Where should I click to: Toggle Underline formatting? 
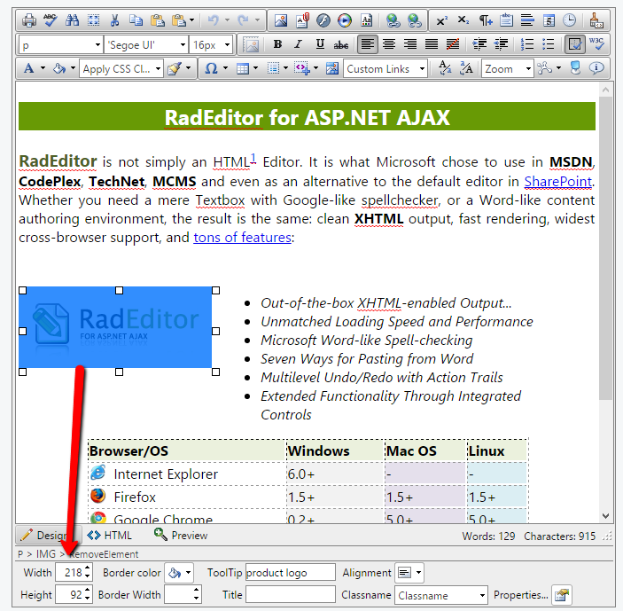[320, 45]
